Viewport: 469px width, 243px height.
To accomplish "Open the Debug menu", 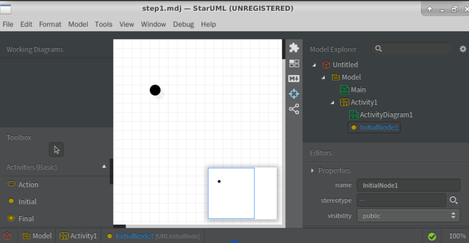I will point(184,24).
